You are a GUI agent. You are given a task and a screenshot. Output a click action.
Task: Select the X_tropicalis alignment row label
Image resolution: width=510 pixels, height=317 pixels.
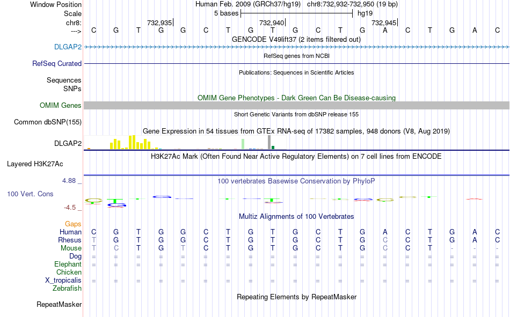[63, 281]
